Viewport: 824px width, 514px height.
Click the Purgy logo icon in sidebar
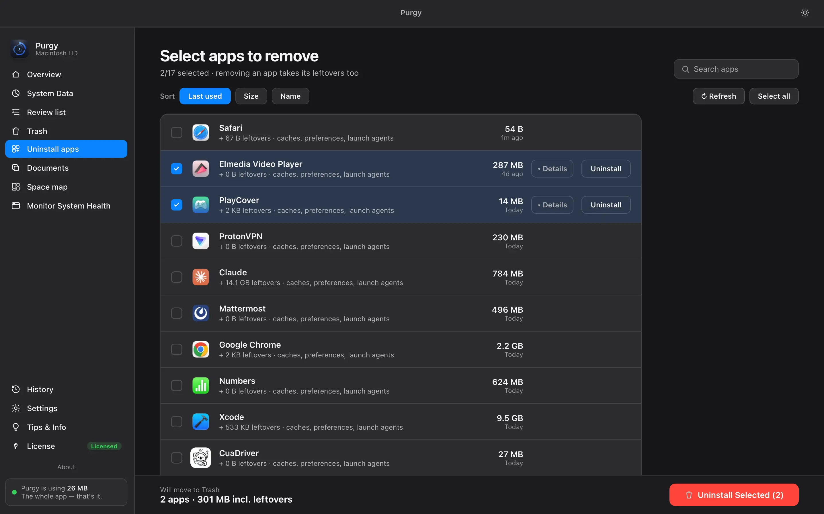click(x=19, y=49)
